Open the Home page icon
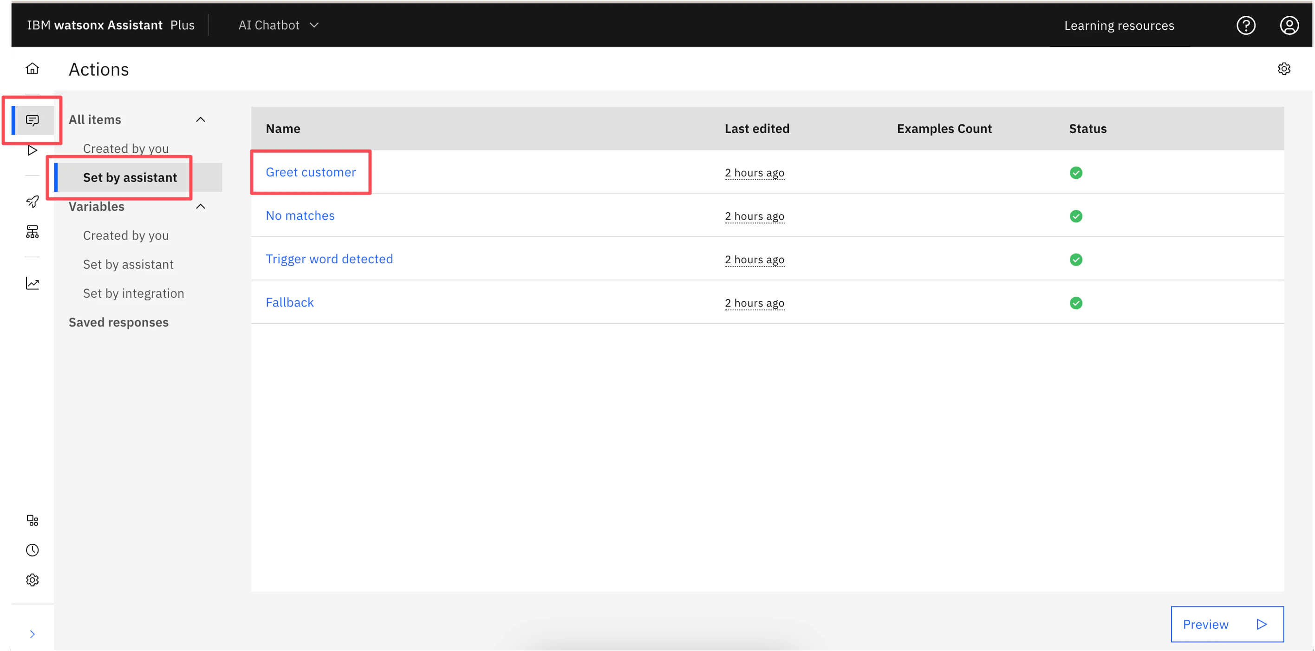Viewport: 1315px width, 651px height. click(x=32, y=68)
